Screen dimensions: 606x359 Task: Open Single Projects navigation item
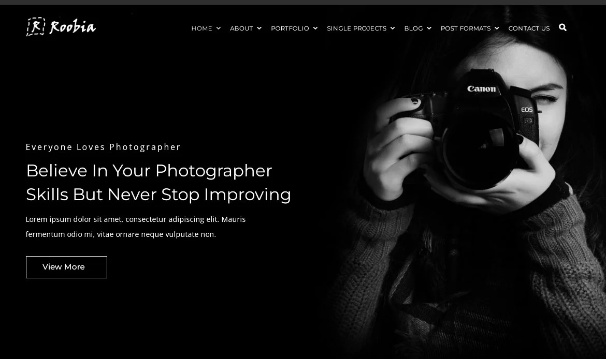point(357,28)
